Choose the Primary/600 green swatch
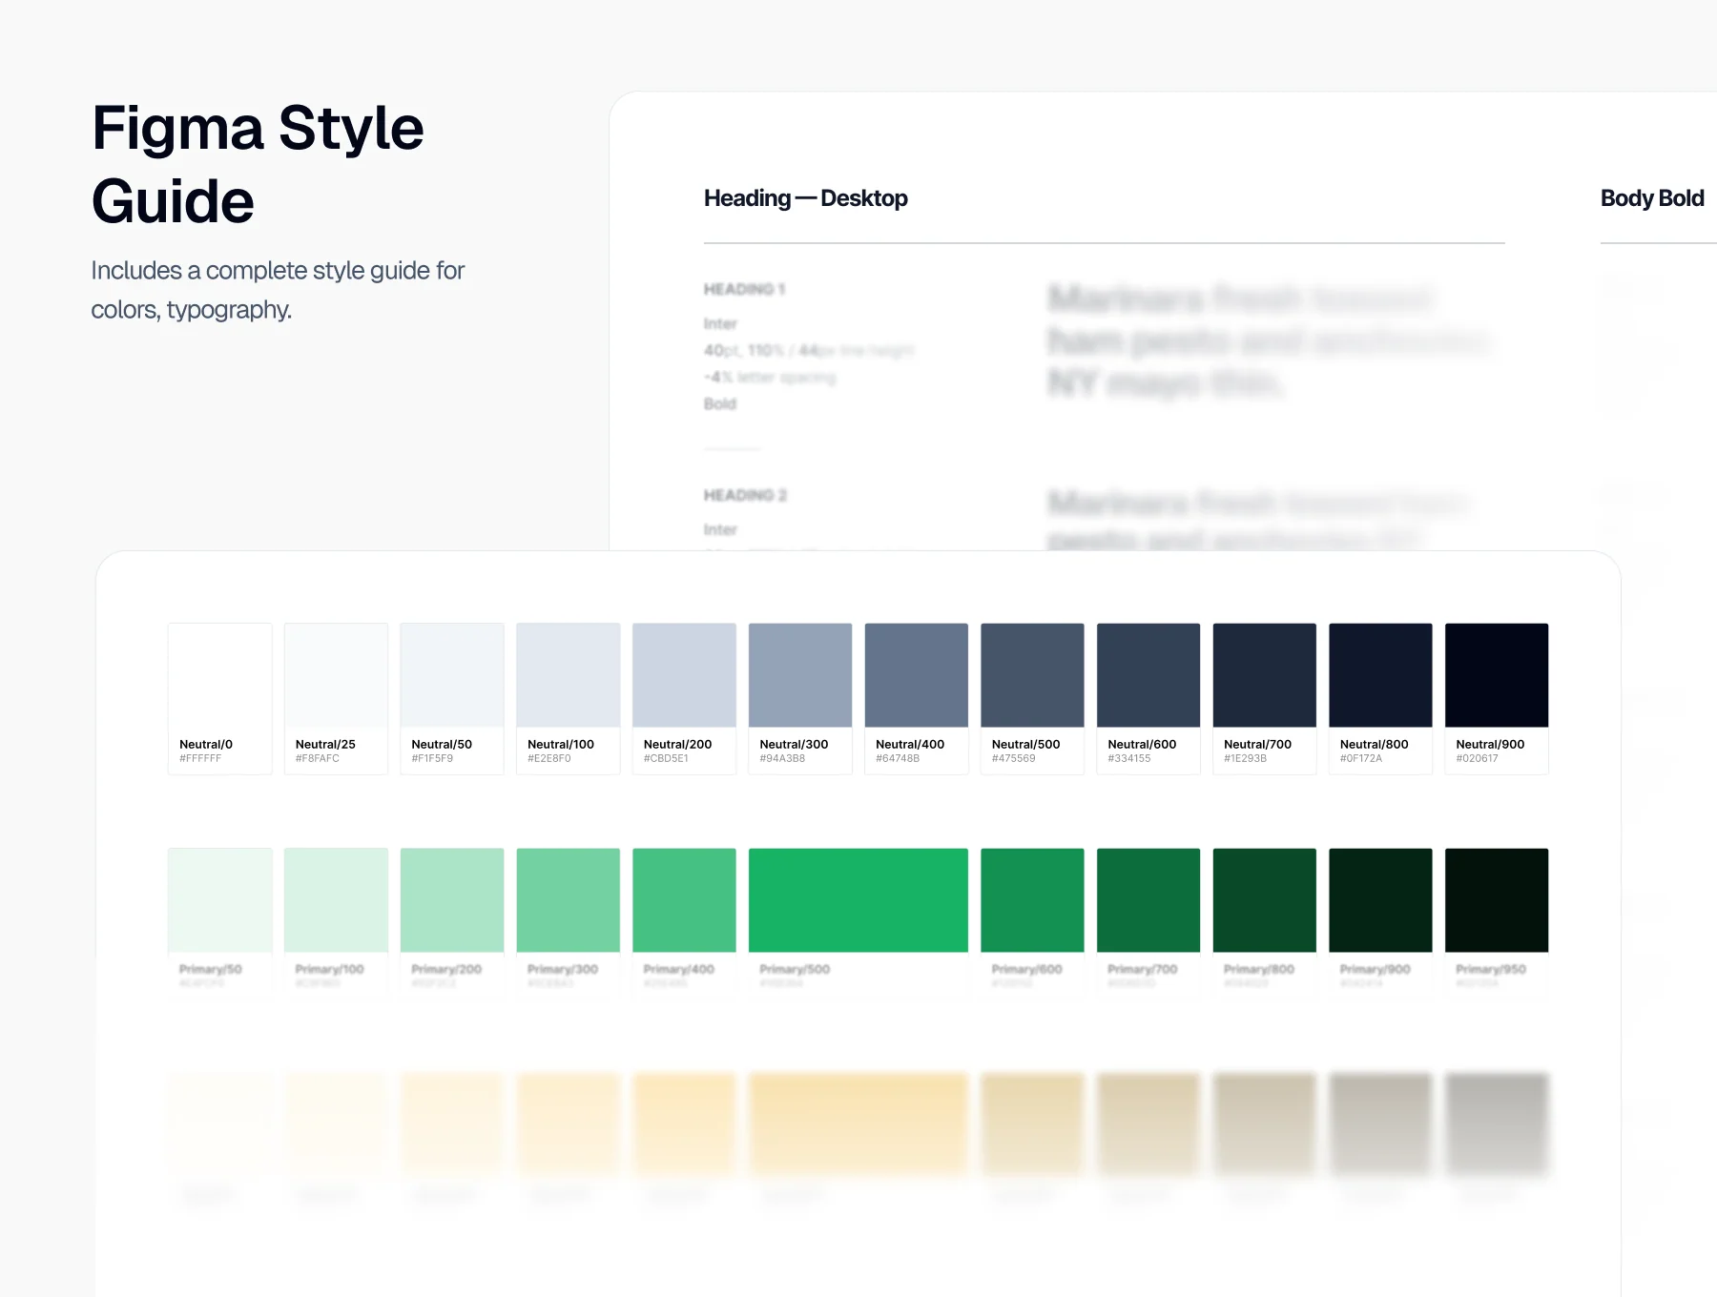Image resolution: width=1717 pixels, height=1297 pixels. [1032, 900]
